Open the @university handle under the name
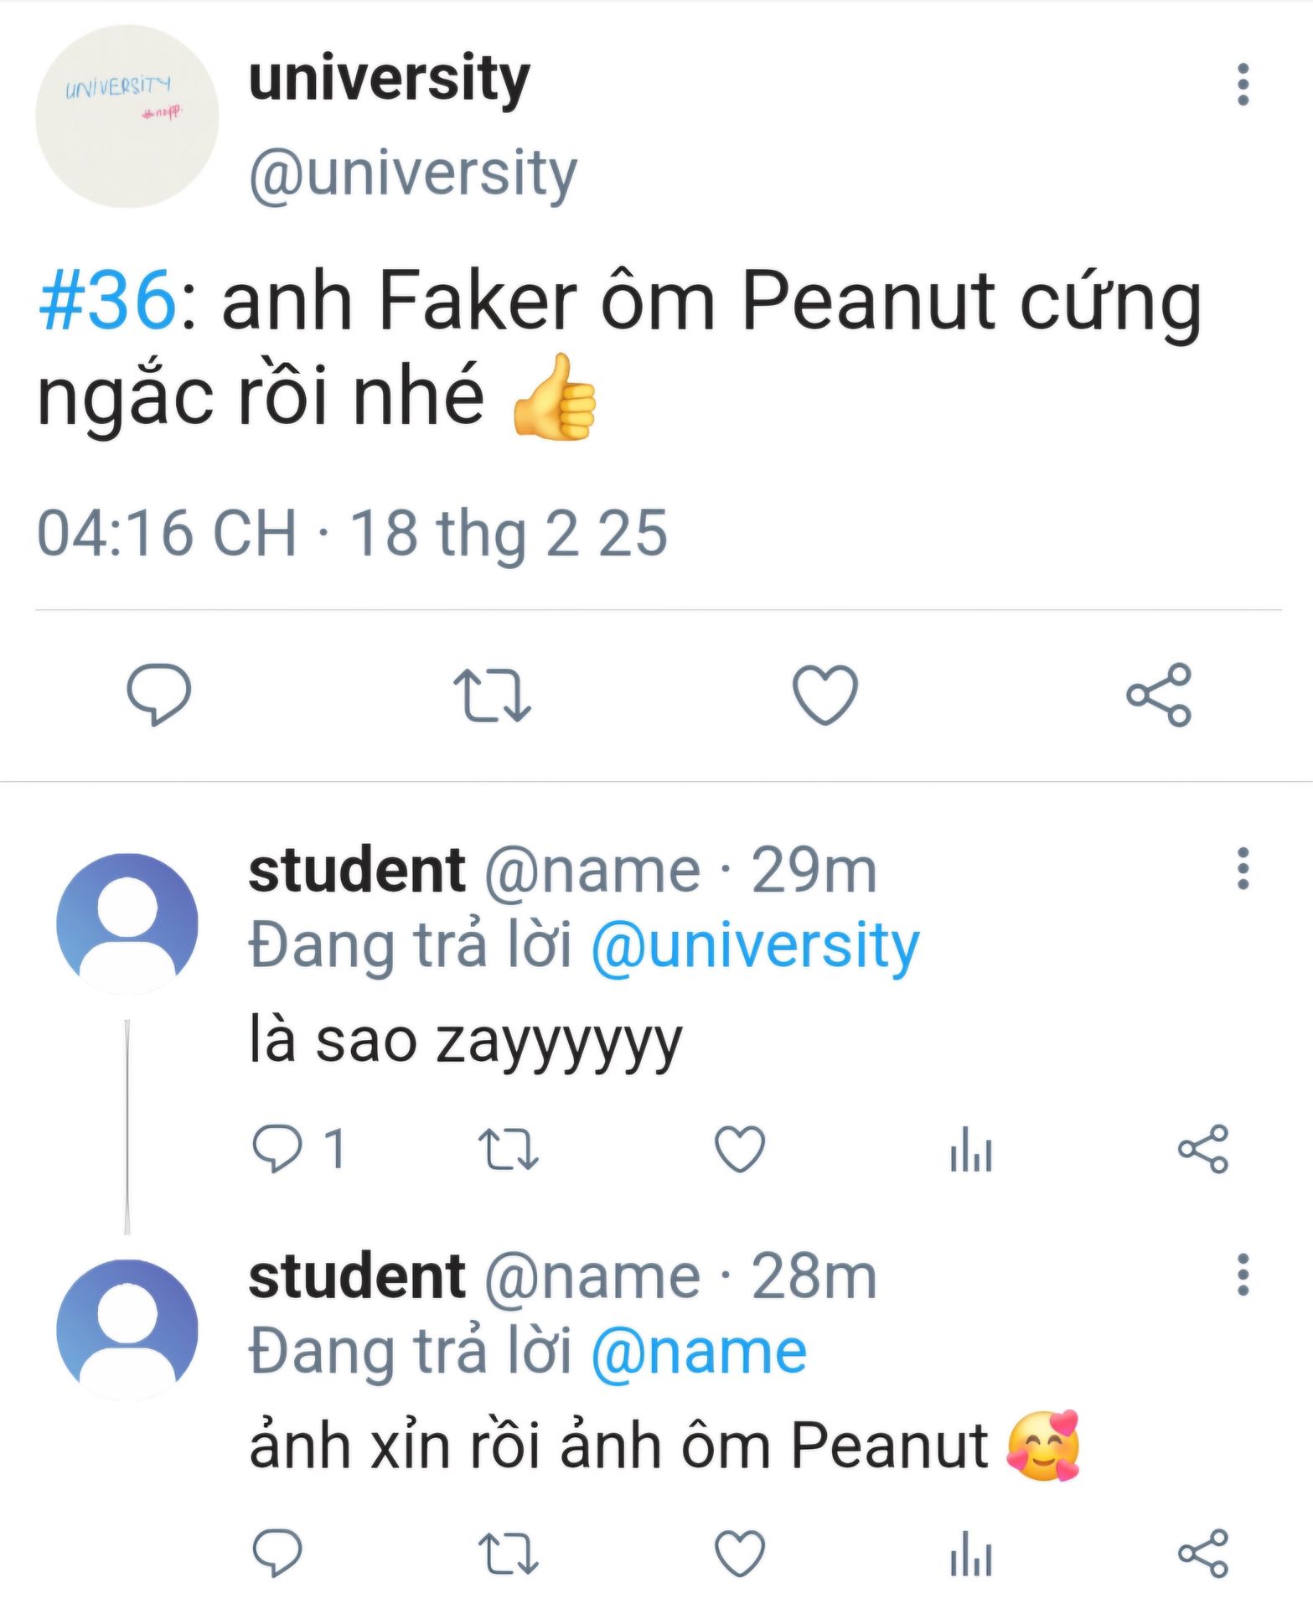This screenshot has width=1313, height=1609. pyautogui.click(x=413, y=173)
